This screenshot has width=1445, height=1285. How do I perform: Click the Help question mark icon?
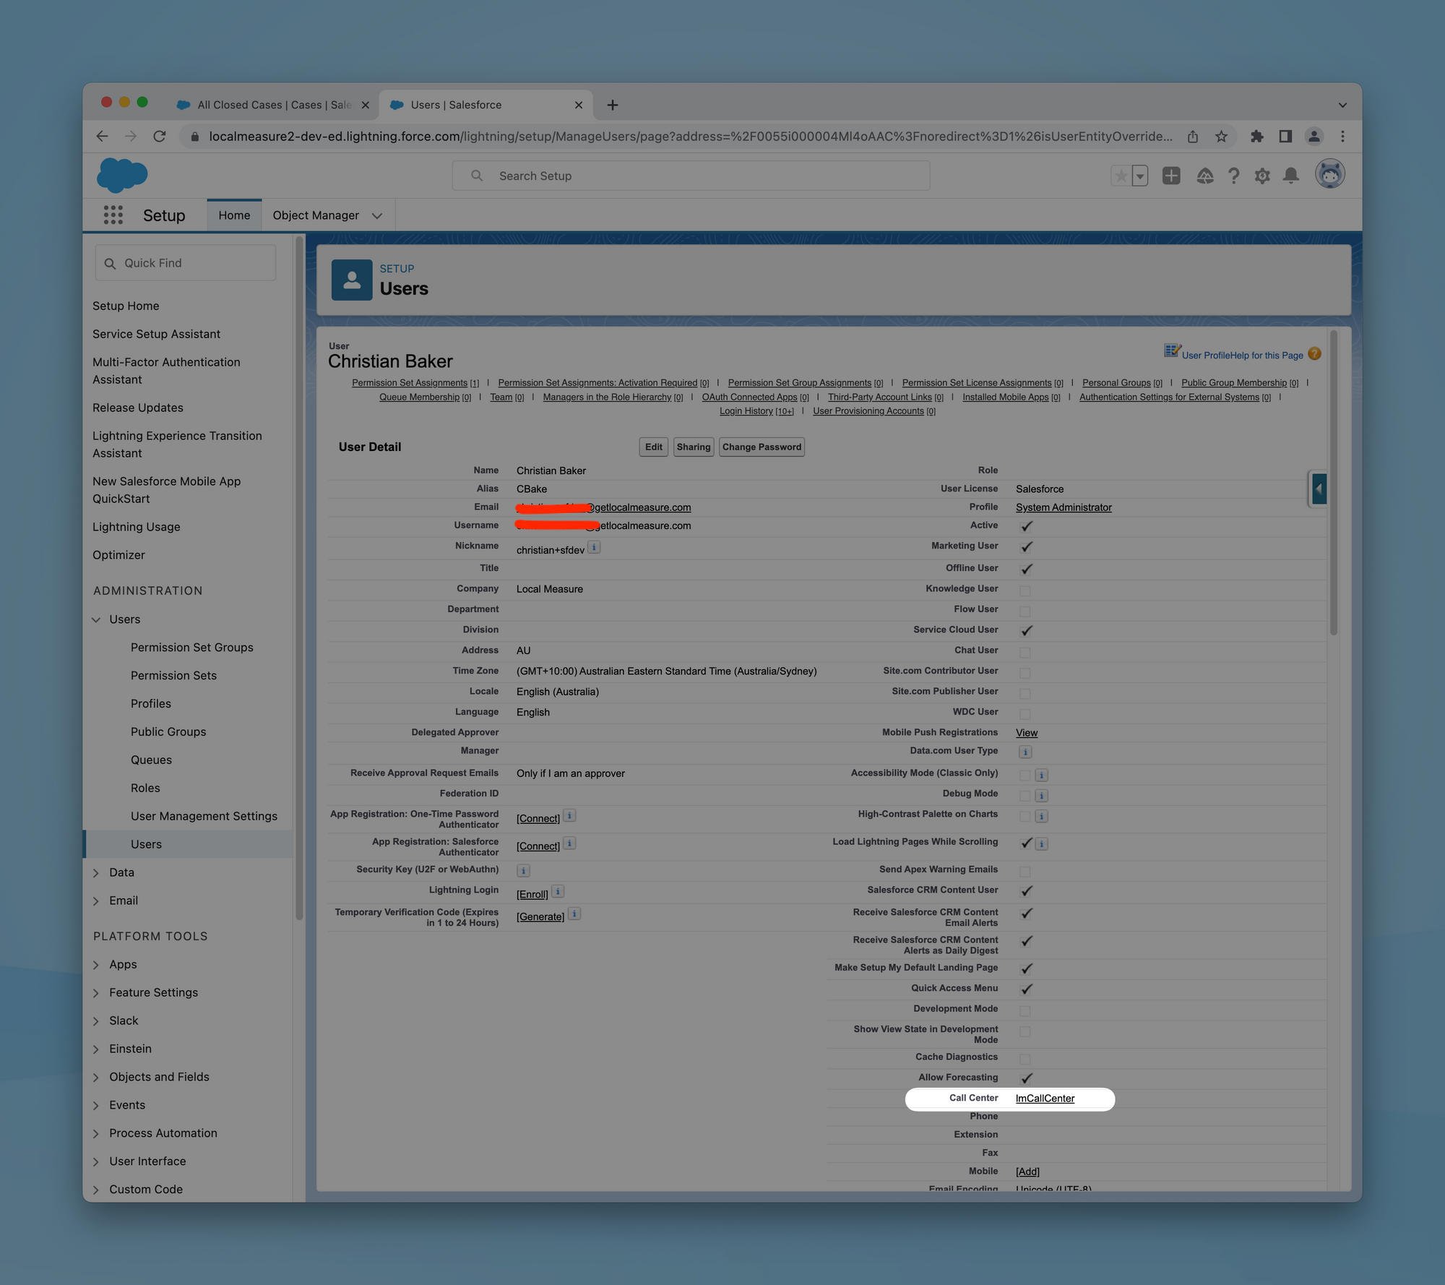(x=1233, y=176)
